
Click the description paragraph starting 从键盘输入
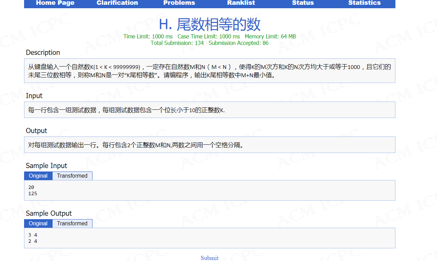coord(210,71)
